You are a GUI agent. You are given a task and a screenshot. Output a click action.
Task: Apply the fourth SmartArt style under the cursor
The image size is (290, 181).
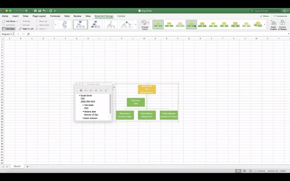tap(191, 24)
